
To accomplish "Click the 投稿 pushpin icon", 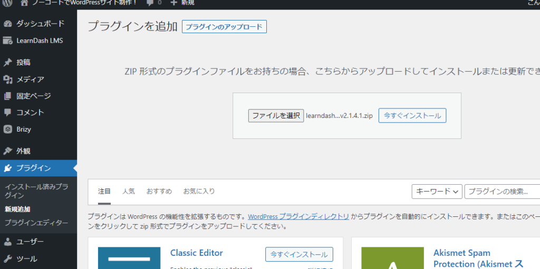I will [8, 62].
